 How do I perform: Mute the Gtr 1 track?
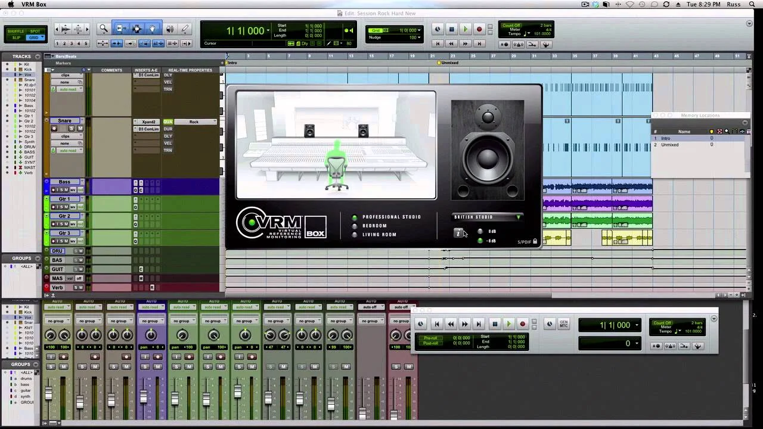tap(67, 207)
